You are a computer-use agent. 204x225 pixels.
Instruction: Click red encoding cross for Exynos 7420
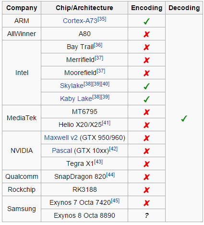(x=146, y=203)
